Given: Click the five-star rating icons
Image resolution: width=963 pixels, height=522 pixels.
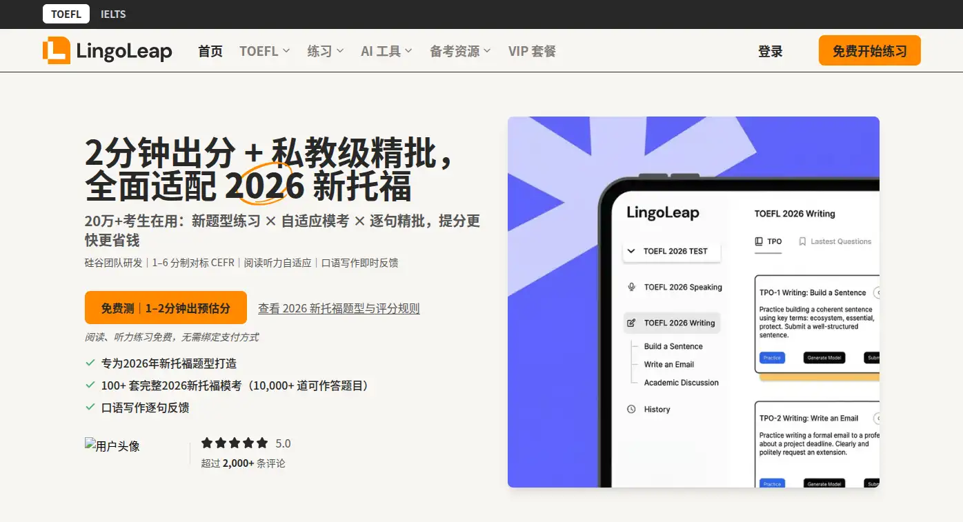Looking at the screenshot, I should [235, 443].
